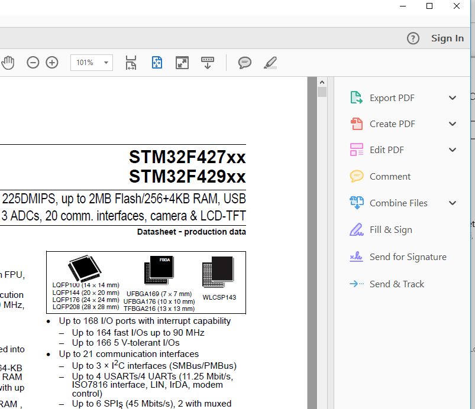Click the Export PDF icon

pos(356,98)
